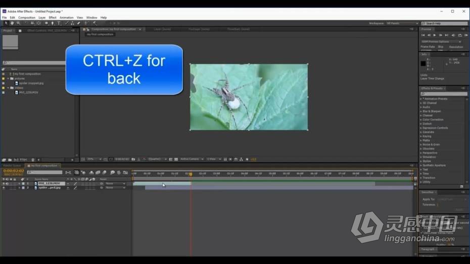The width and height of the screenshot is (470, 264).
Task: Open RAM Preview Options dropdown
Action: pos(441,41)
